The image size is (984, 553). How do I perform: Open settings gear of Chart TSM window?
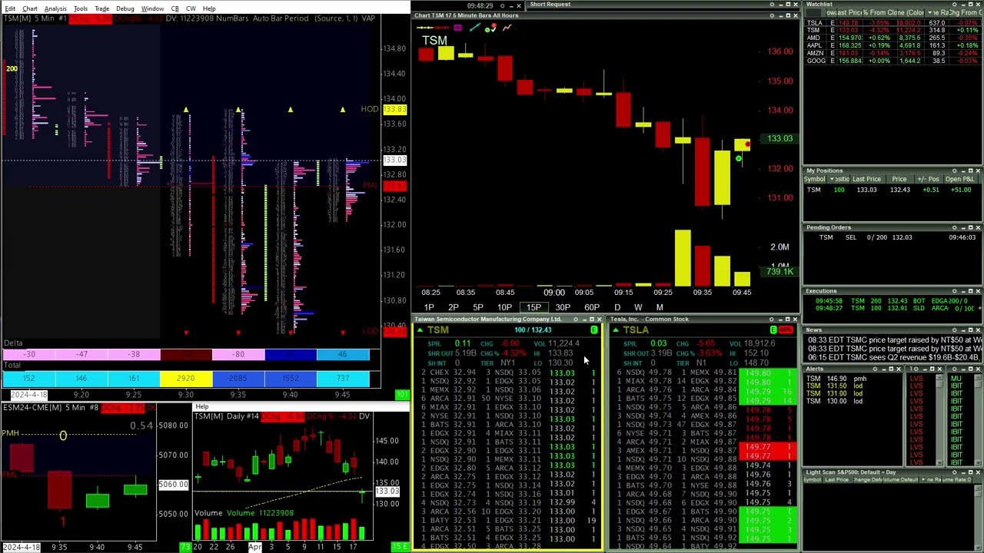coord(772,15)
